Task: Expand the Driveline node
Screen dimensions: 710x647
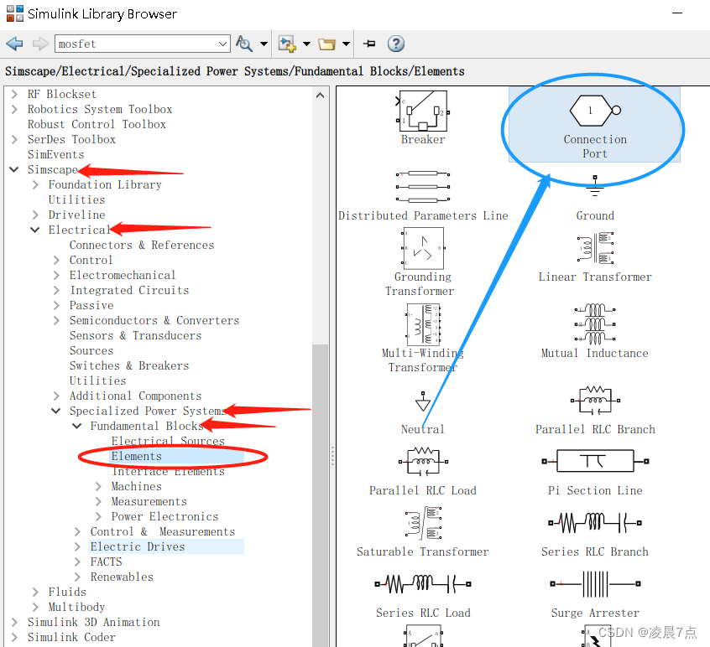Action: (x=35, y=215)
